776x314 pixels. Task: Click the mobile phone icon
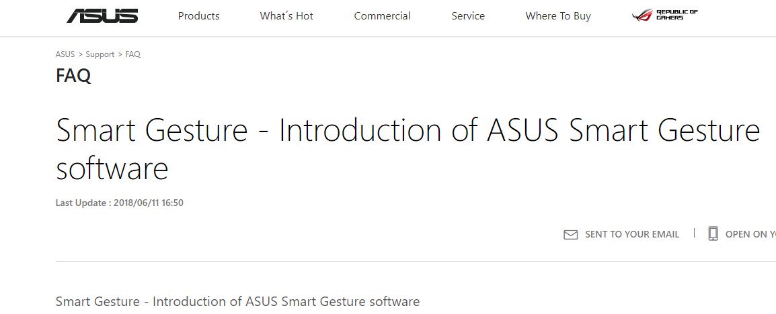[713, 233]
